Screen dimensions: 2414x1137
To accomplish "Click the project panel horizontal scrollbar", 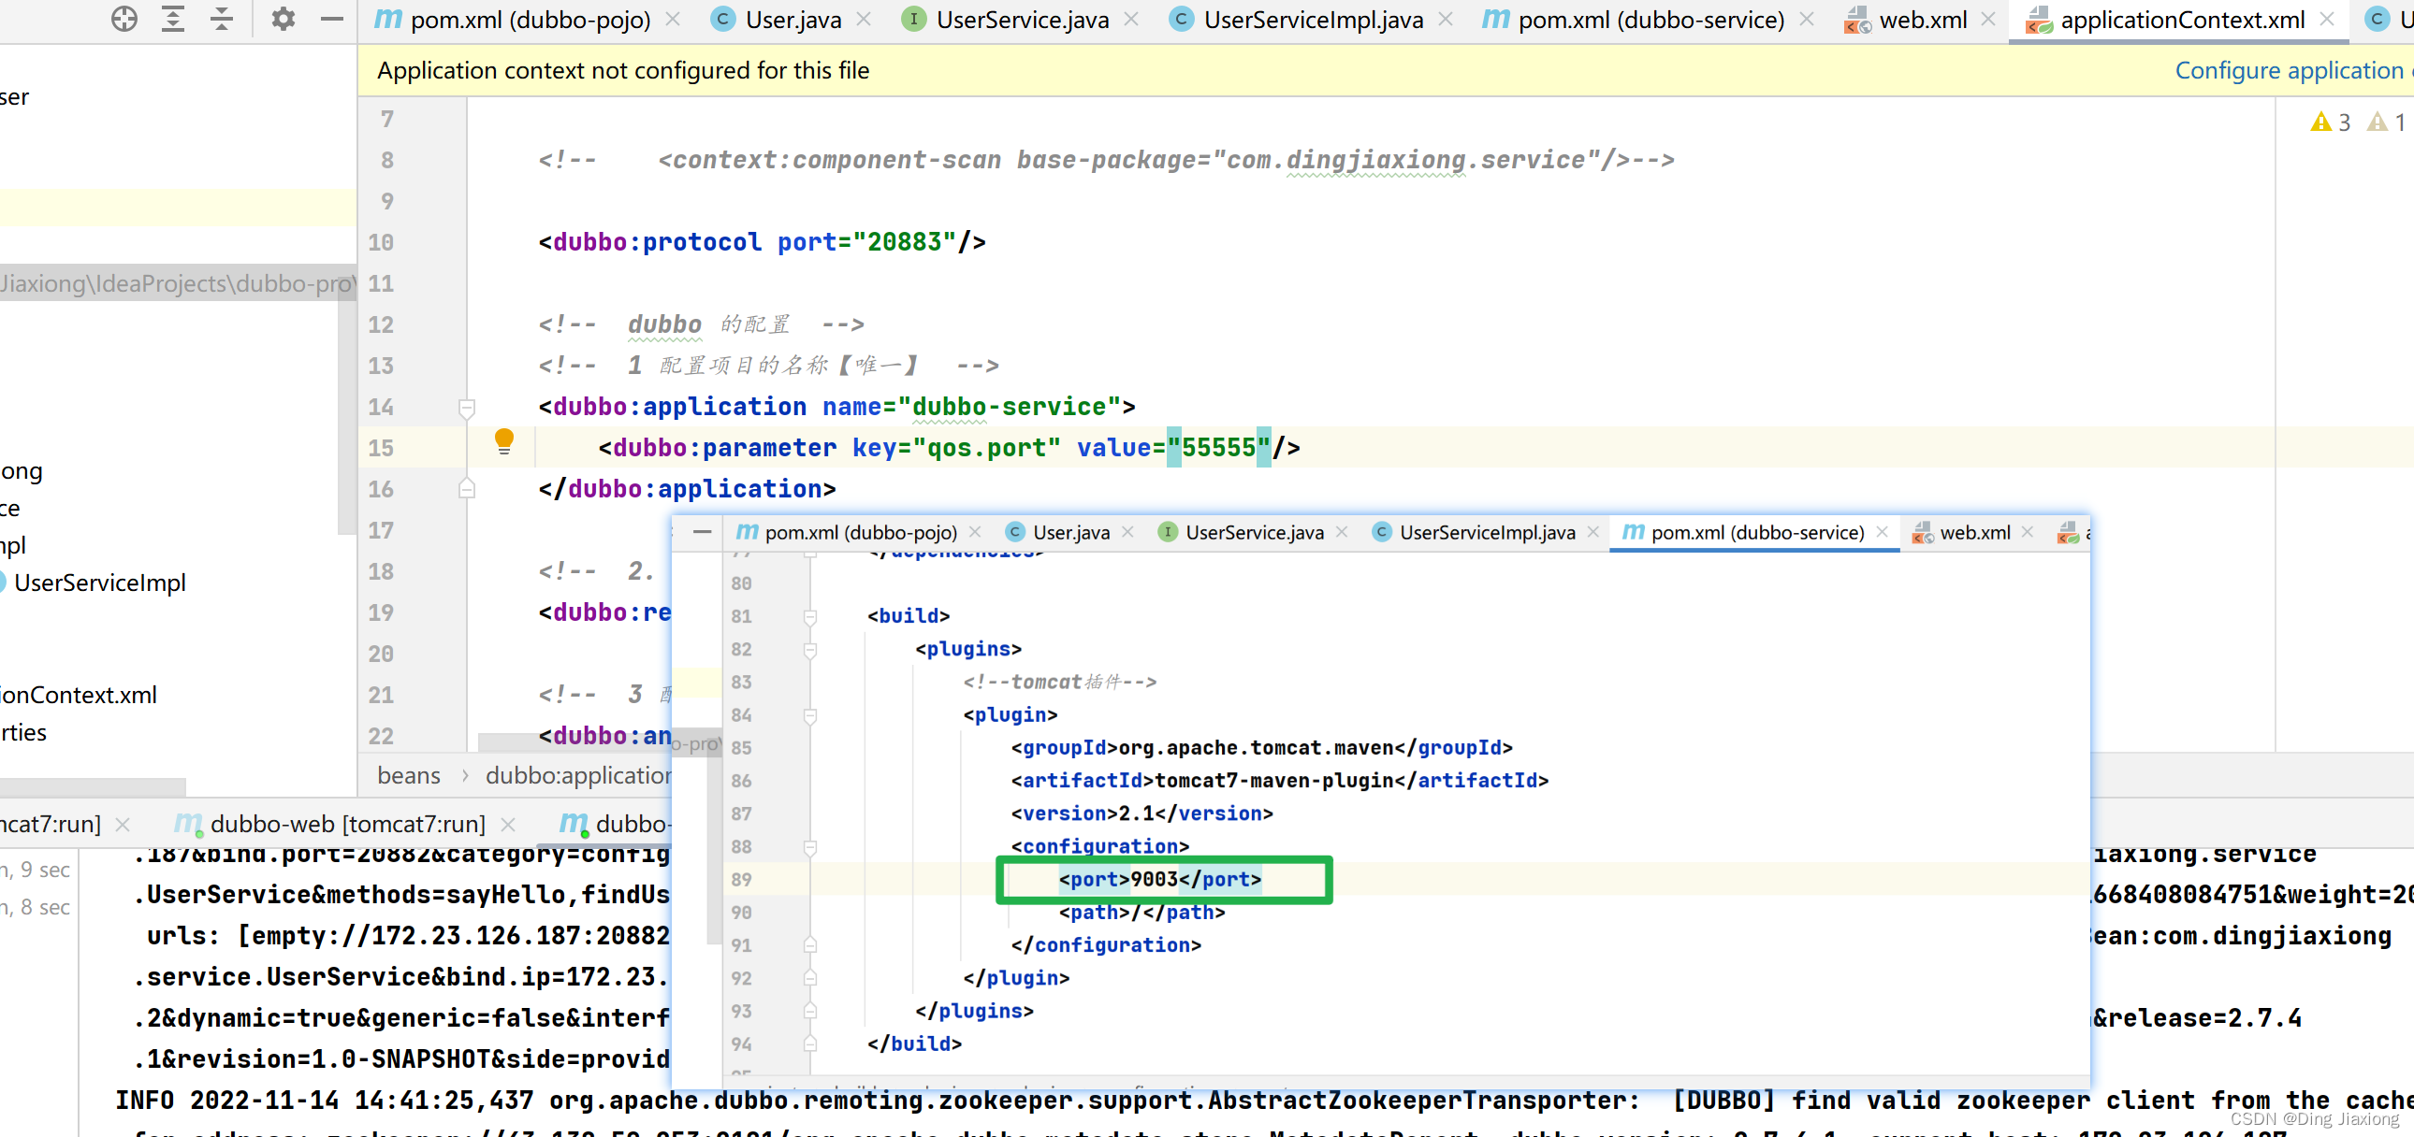I will coord(94,784).
